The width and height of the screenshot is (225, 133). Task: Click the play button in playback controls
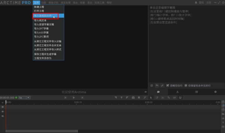pyautogui.click(x=74, y=97)
